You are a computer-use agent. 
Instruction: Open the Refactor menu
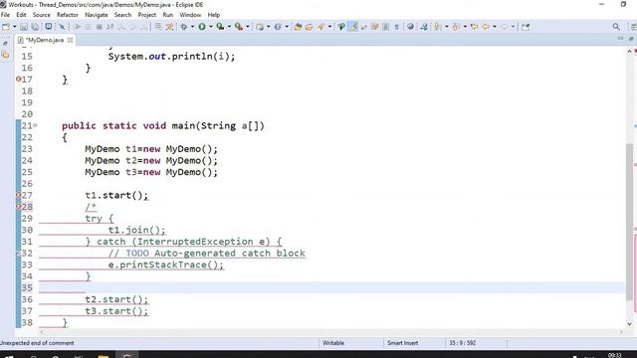coord(68,15)
